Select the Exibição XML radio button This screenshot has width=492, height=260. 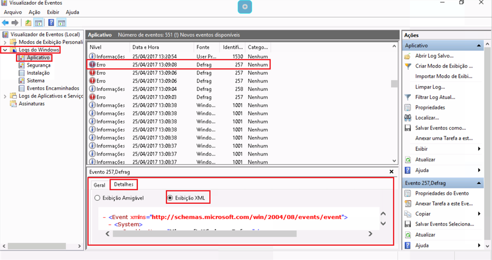click(170, 198)
